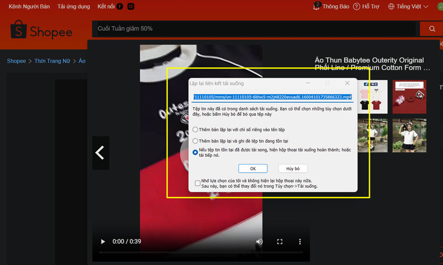This screenshot has width=443, height=265.
Task: Close the download link dialog
Action: tap(347, 83)
